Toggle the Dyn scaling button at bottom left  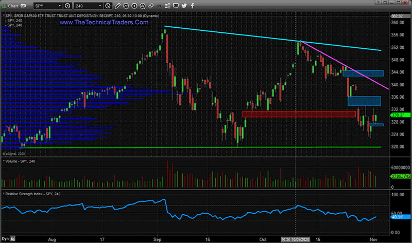pyautogui.click(x=5, y=239)
